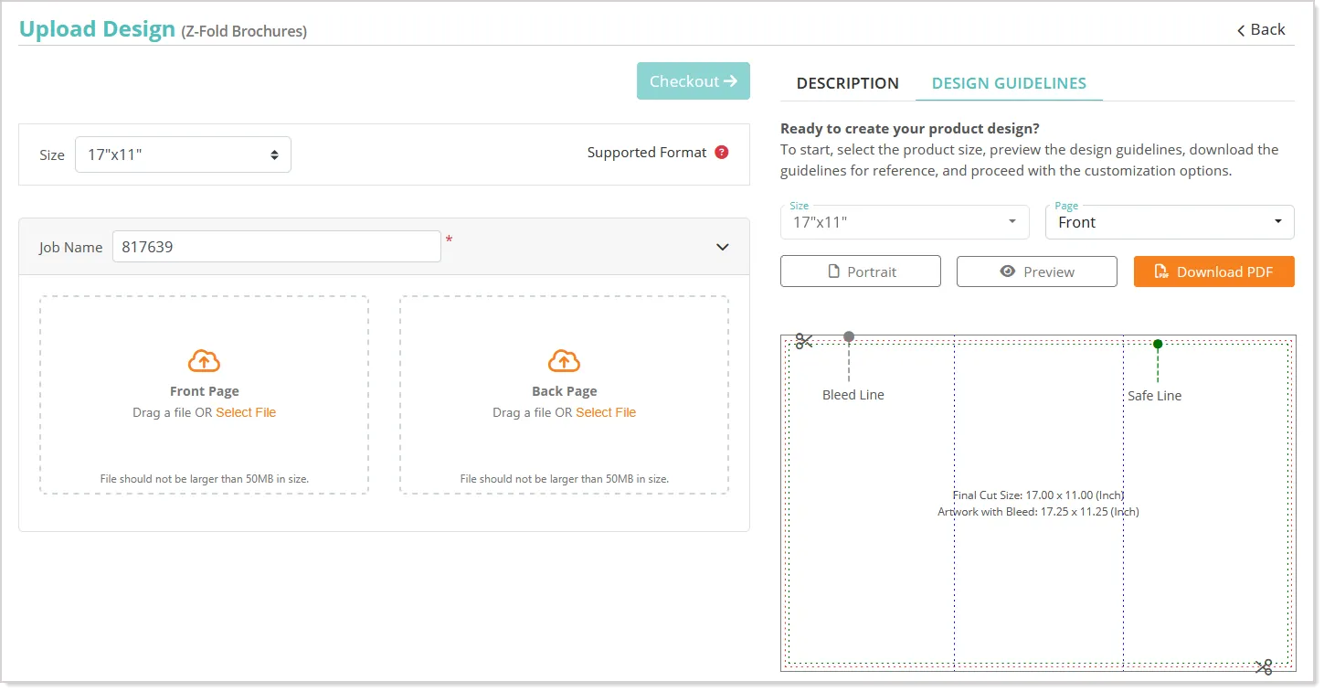Click Select File for the Back Page
The height and width of the screenshot is (692, 1324).
(x=606, y=412)
